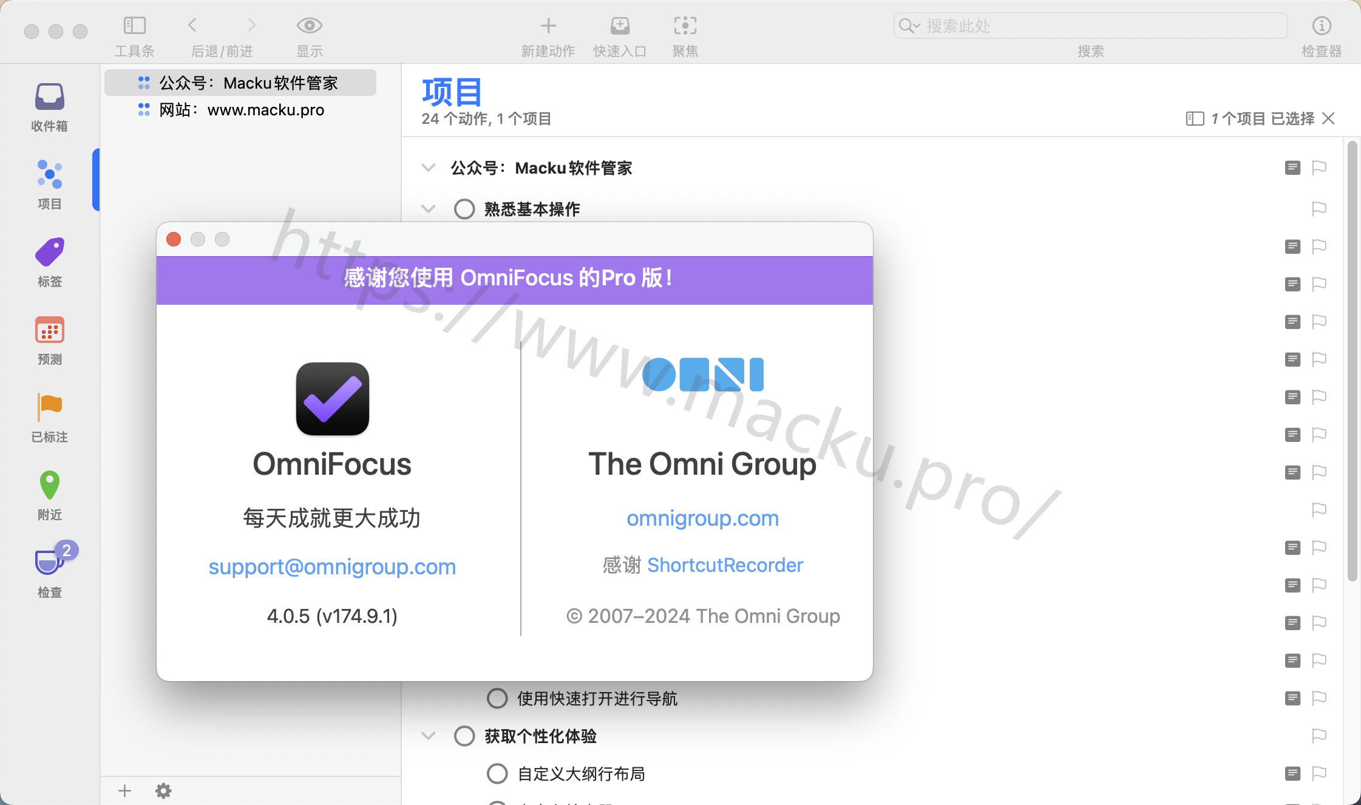
Task: Toggle the sidebar toolbar (工具条) icon
Action: point(135,25)
